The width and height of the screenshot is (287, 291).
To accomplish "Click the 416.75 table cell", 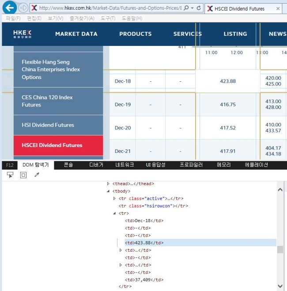I will point(228,105).
